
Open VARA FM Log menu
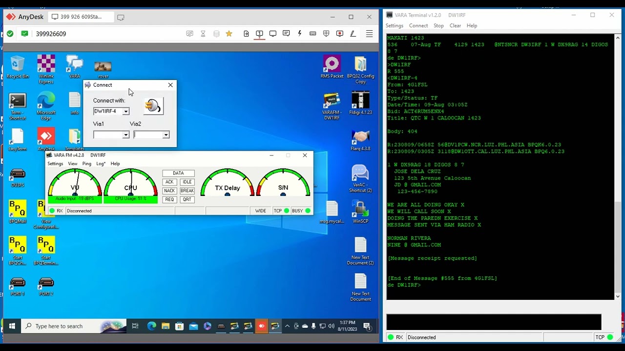pyautogui.click(x=101, y=164)
